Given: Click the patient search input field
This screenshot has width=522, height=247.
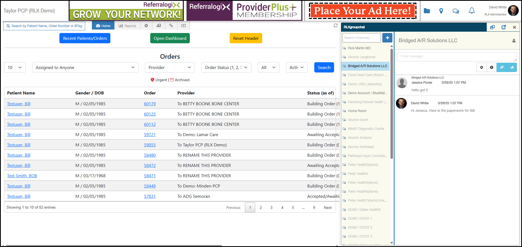Looking at the screenshot, I should click(x=44, y=26).
